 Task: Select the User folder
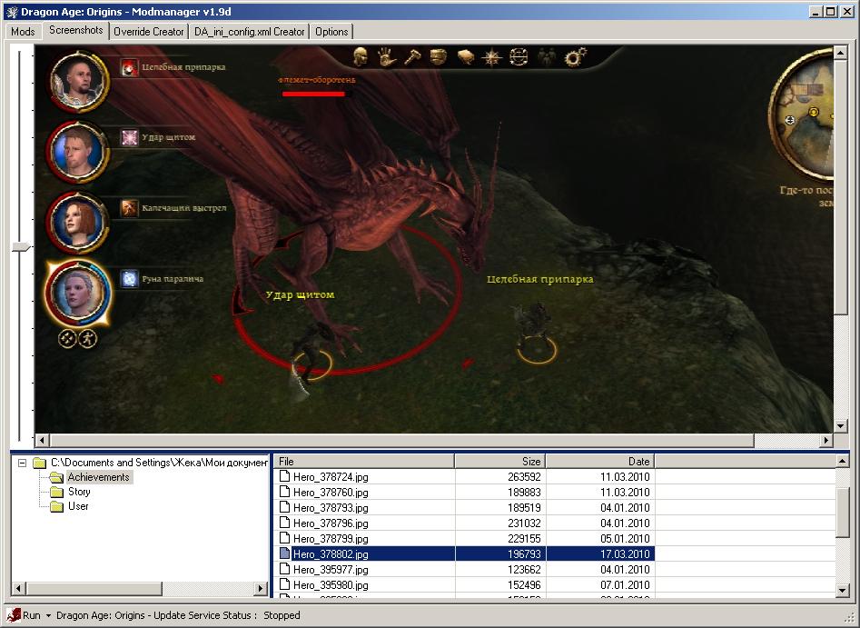click(78, 506)
